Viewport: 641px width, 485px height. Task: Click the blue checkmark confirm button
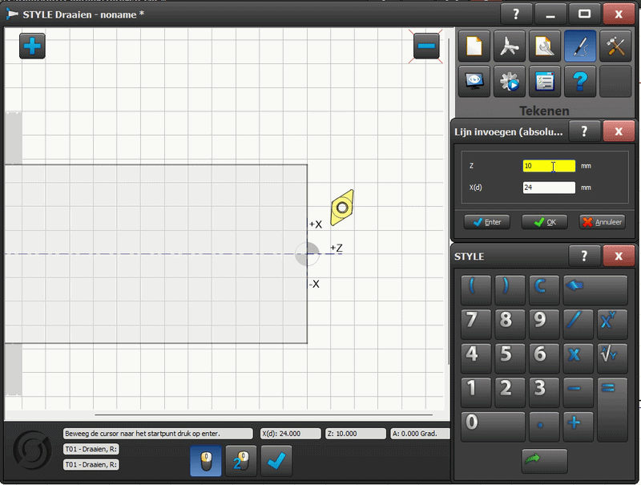point(276,461)
